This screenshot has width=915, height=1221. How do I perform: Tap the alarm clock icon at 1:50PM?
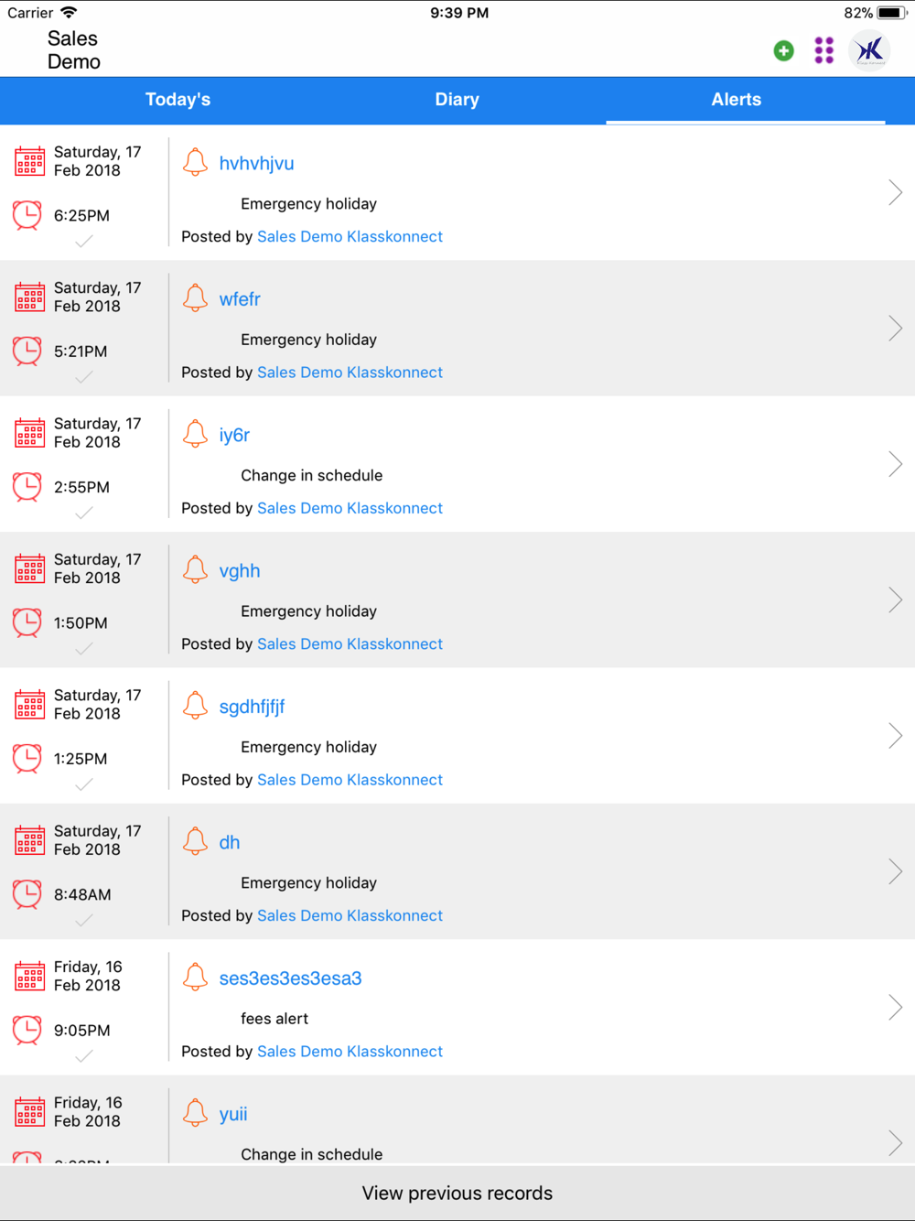coord(27,622)
